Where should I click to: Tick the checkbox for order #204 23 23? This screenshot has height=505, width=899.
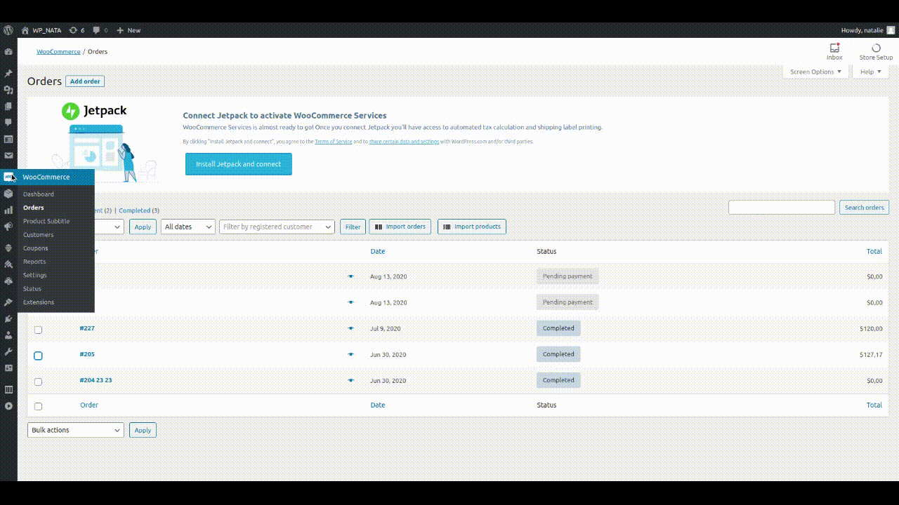38,382
